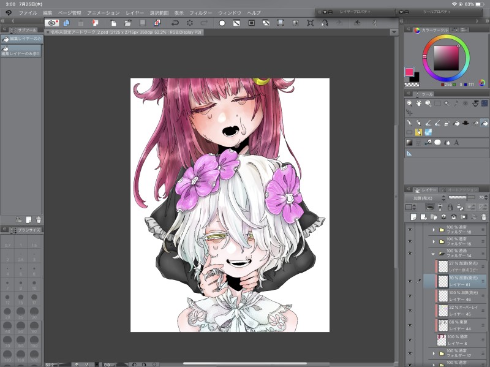The width and height of the screenshot is (490, 367).
Task: Hide Folder 18 with its eye icon
Action: [x=410, y=230]
